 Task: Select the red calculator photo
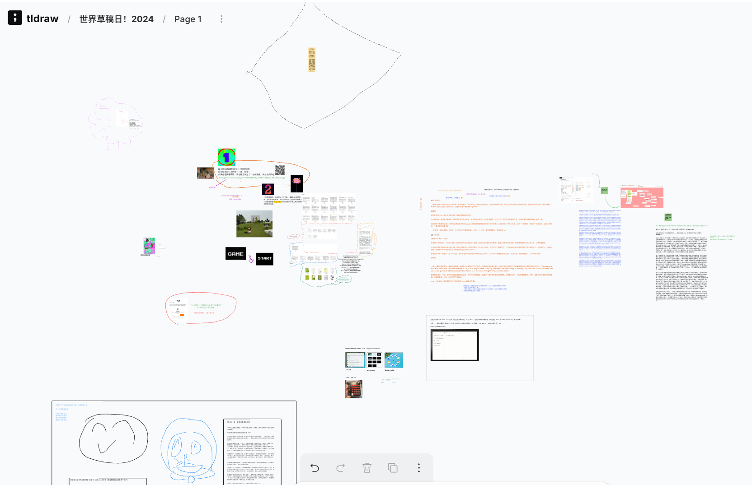pyautogui.click(x=354, y=389)
